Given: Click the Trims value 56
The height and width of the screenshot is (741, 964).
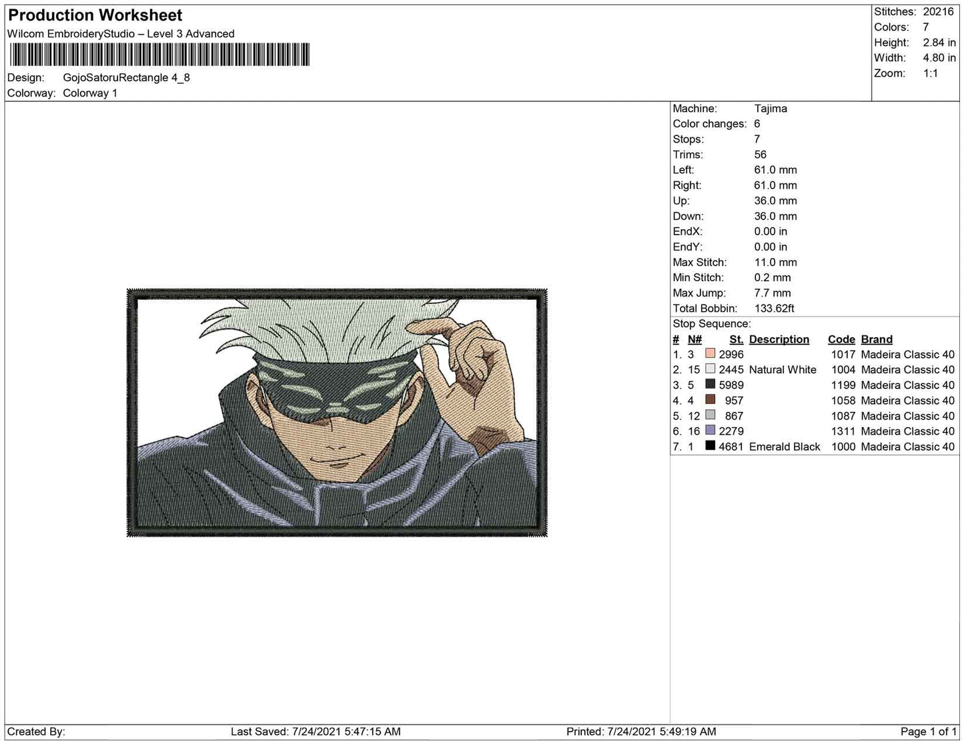Looking at the screenshot, I should (761, 155).
